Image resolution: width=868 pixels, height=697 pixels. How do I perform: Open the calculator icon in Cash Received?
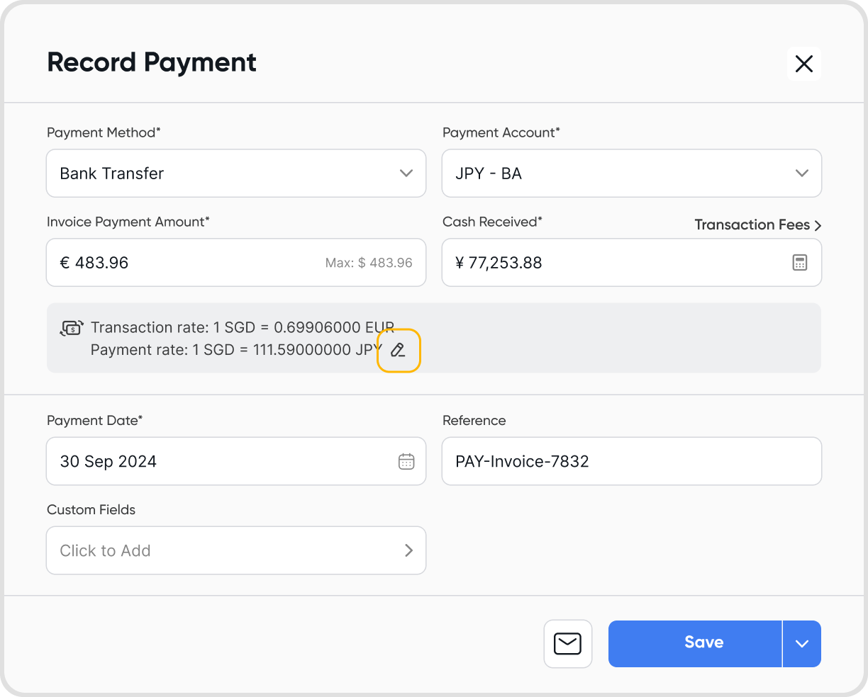(800, 263)
